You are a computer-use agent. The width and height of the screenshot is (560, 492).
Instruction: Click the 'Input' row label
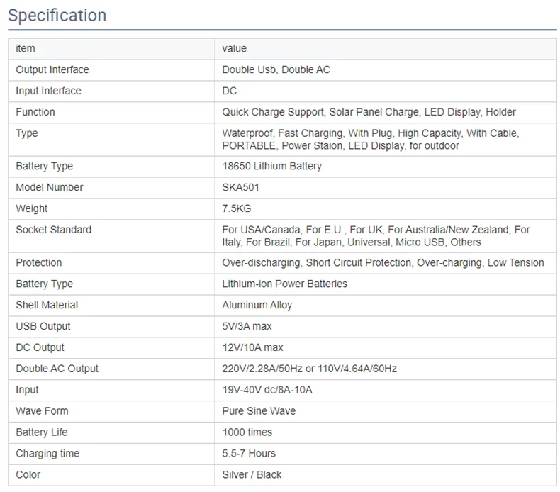point(27,390)
